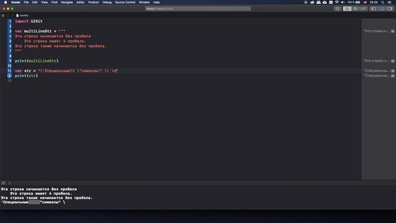Click the Wi-Fi status icon

tap(337, 2)
